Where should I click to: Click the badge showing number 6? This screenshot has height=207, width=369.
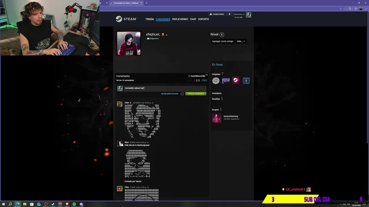(x=246, y=81)
